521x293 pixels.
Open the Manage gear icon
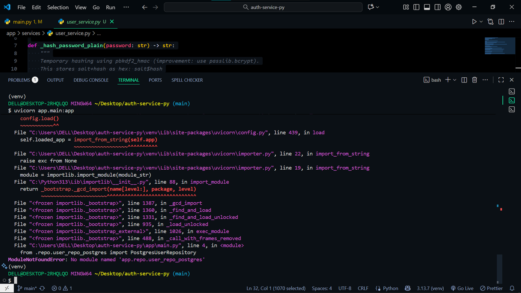coord(459,7)
